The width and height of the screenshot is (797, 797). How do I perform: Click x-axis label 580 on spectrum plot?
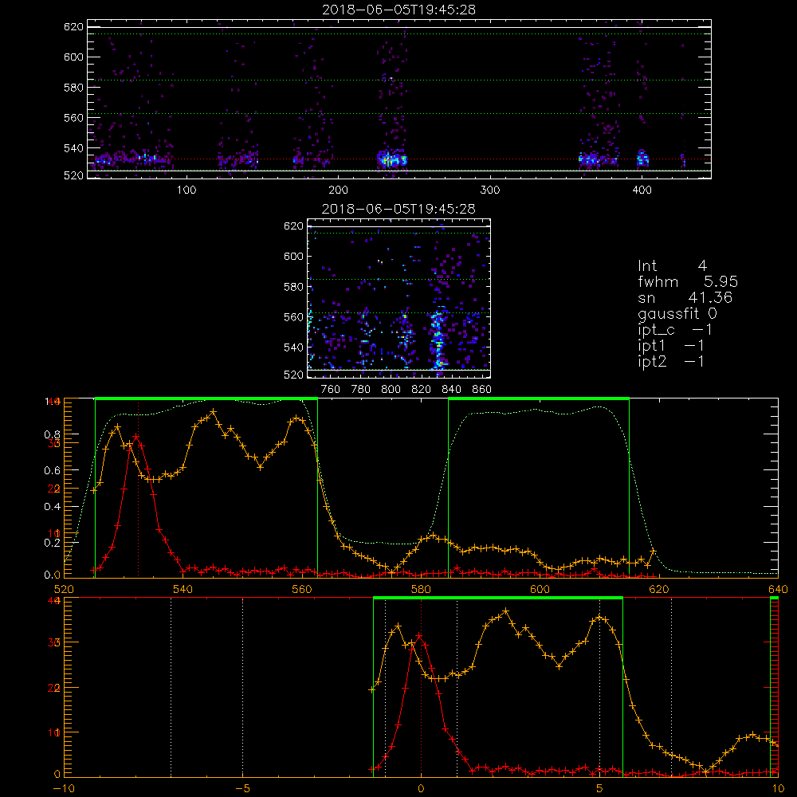click(421, 590)
